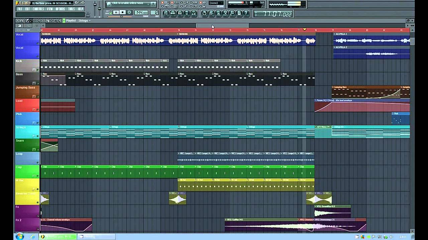428x240 pixels.
Task: Select the slip tool in playlist toolbar
Action: pos(43,21)
